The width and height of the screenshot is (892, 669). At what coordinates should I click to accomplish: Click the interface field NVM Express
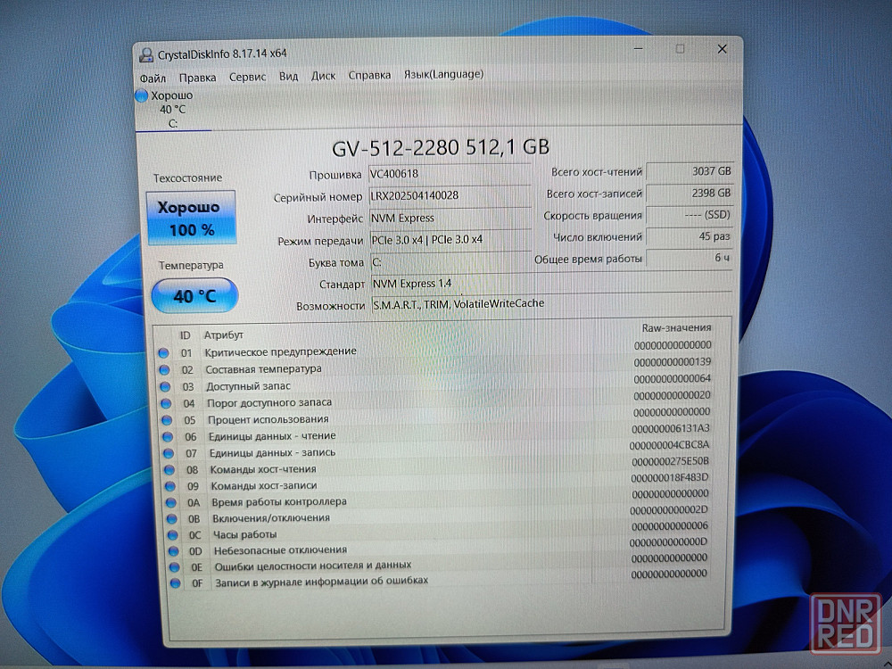[x=450, y=218]
